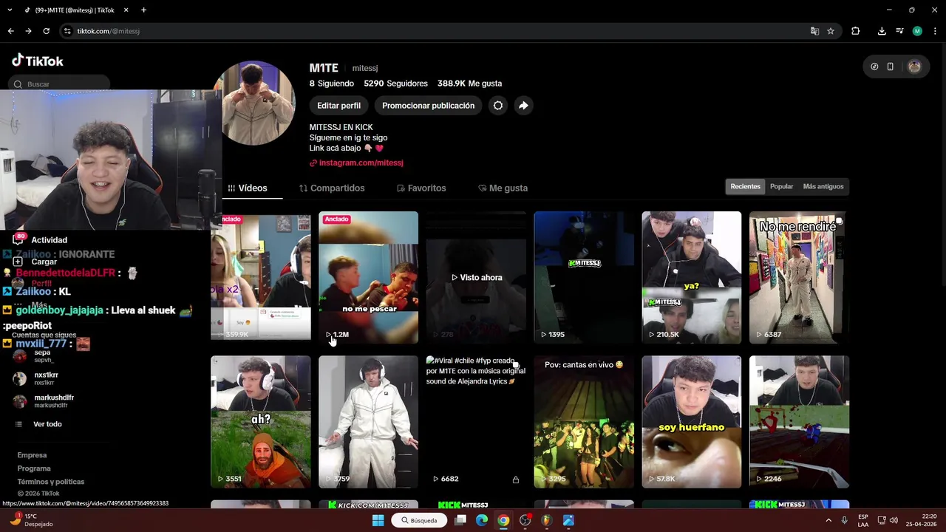The image size is (946, 532).
Task: Click the translate page icon
Action: coord(814,31)
